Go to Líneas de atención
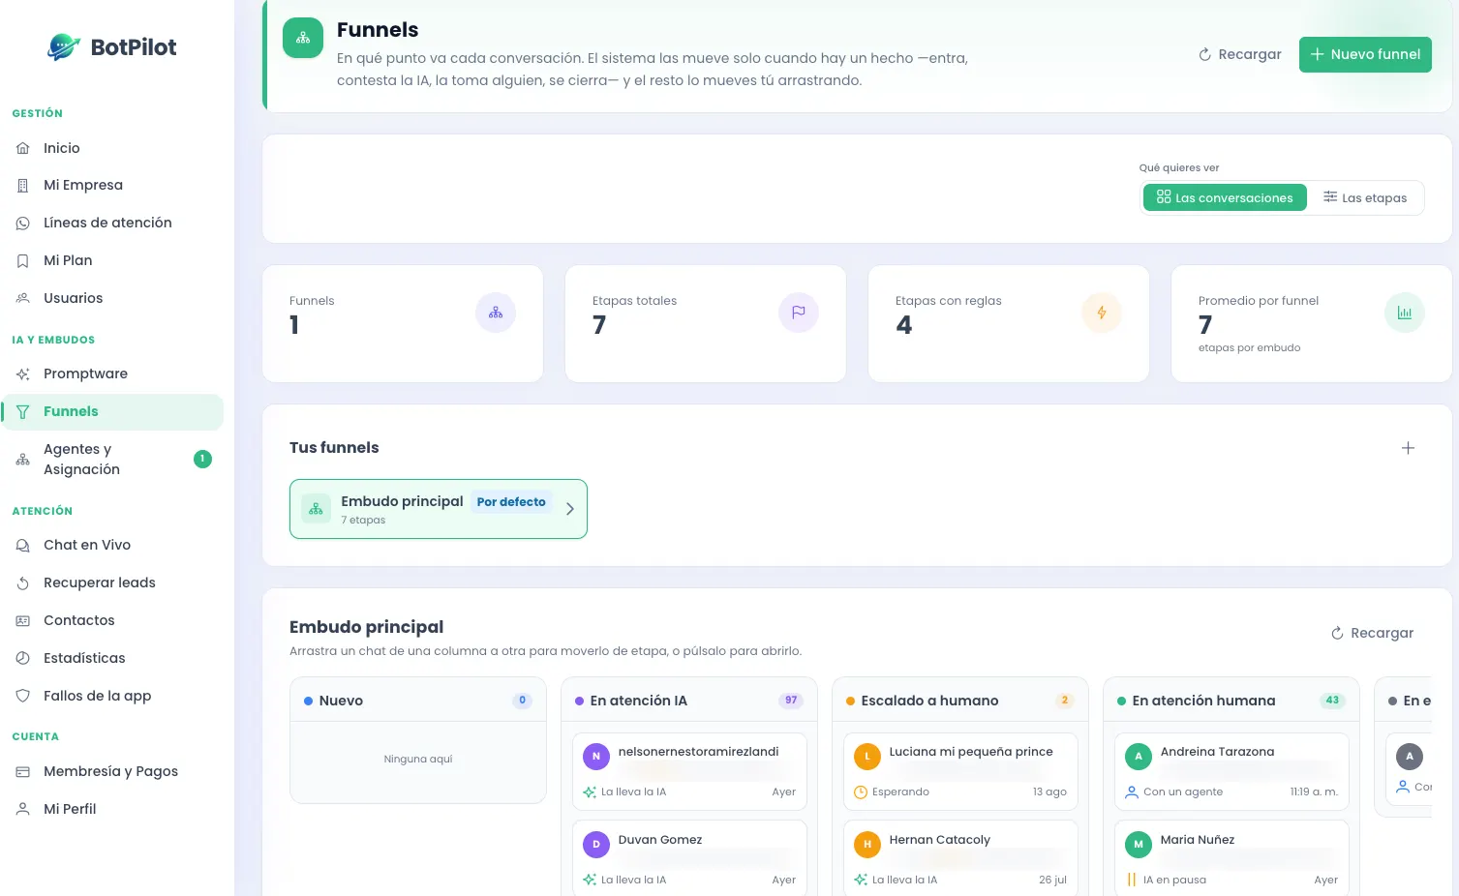Screen dimensions: 1459x896 pyautogui.click(x=112, y=223)
